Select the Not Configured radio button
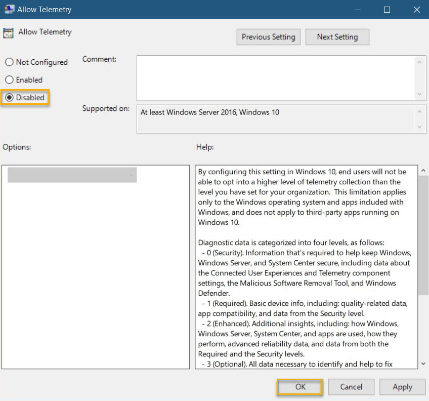This screenshot has width=429, height=401. click(x=9, y=62)
